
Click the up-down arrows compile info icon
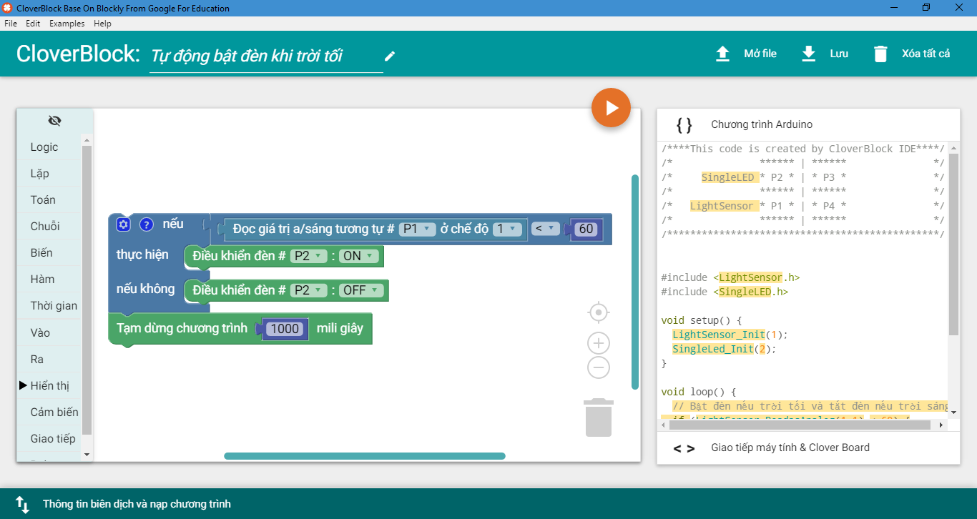[22, 504]
